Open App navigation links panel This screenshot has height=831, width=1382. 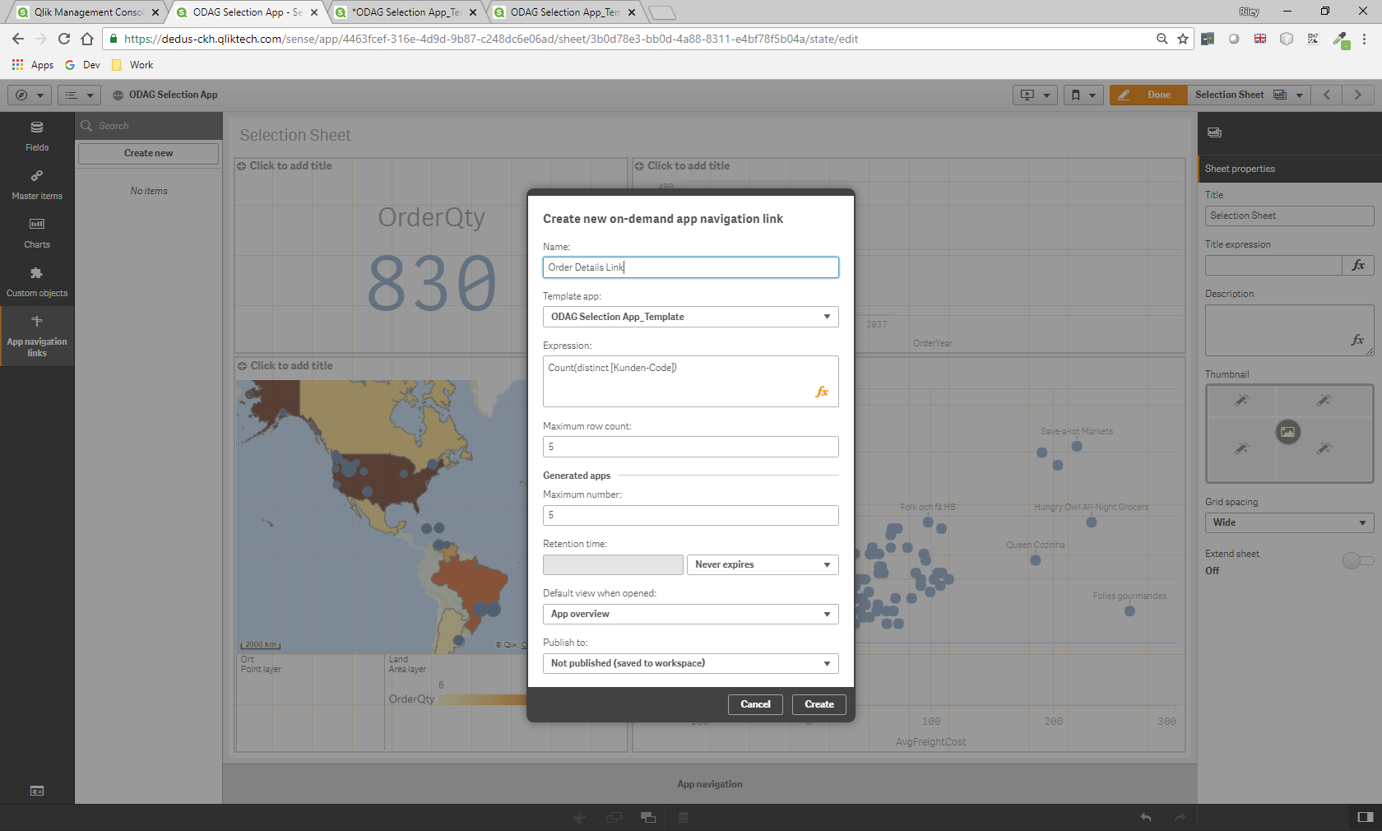pyautogui.click(x=37, y=336)
